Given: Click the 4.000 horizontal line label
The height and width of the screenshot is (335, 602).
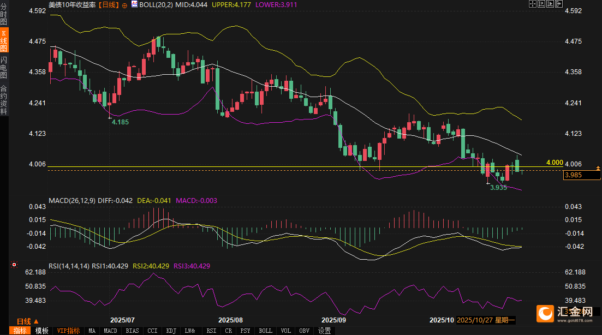Looking at the screenshot, I should (x=555, y=163).
